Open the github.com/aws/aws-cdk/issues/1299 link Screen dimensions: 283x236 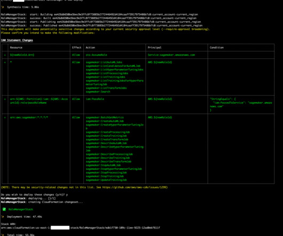click(x=135, y=187)
